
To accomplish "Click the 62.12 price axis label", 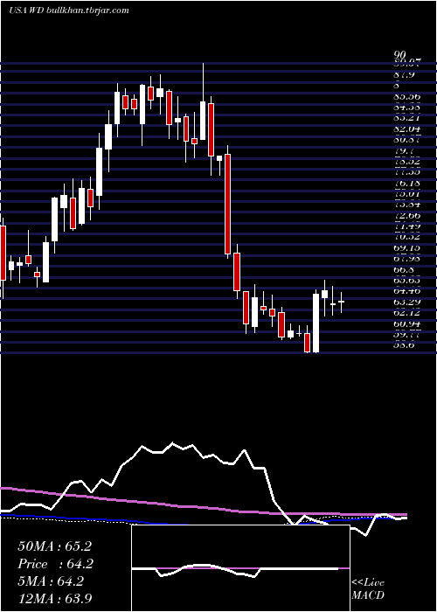I will pyautogui.click(x=406, y=312).
